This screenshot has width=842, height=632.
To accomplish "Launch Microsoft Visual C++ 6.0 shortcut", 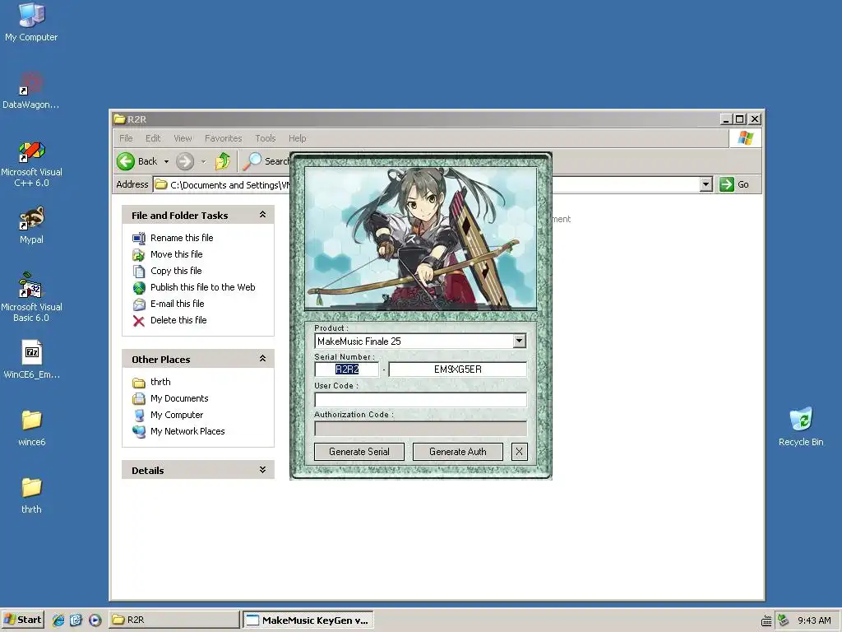I will pyautogui.click(x=31, y=164).
